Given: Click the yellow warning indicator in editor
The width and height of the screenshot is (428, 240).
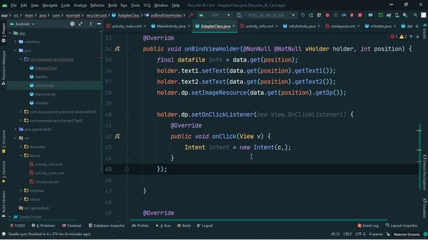Looking at the screenshot, I should (x=403, y=37).
